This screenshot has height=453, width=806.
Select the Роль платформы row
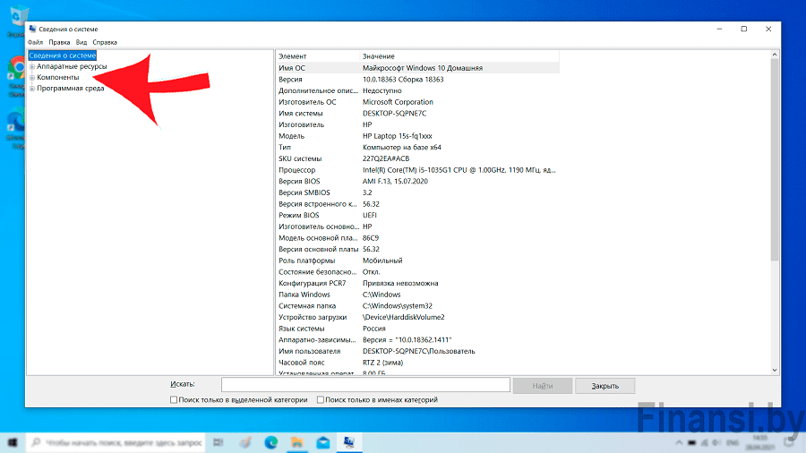417,261
